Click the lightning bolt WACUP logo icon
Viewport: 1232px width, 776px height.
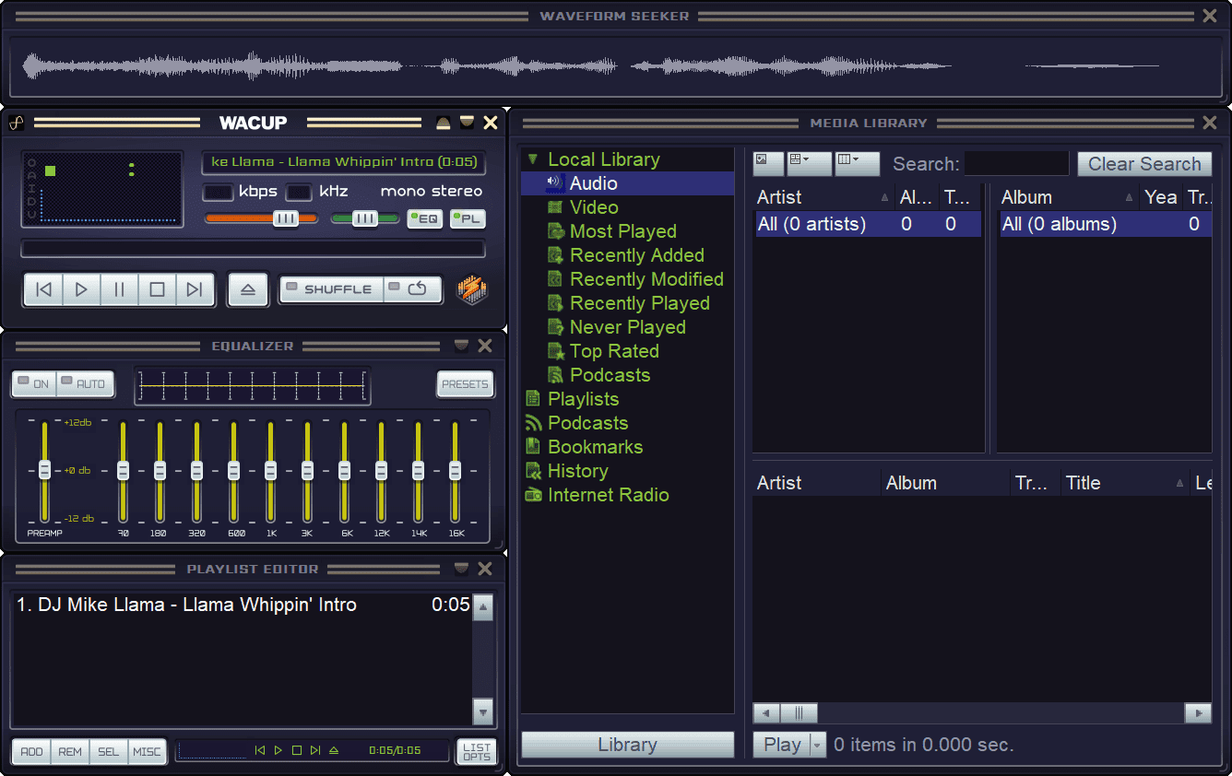472,289
